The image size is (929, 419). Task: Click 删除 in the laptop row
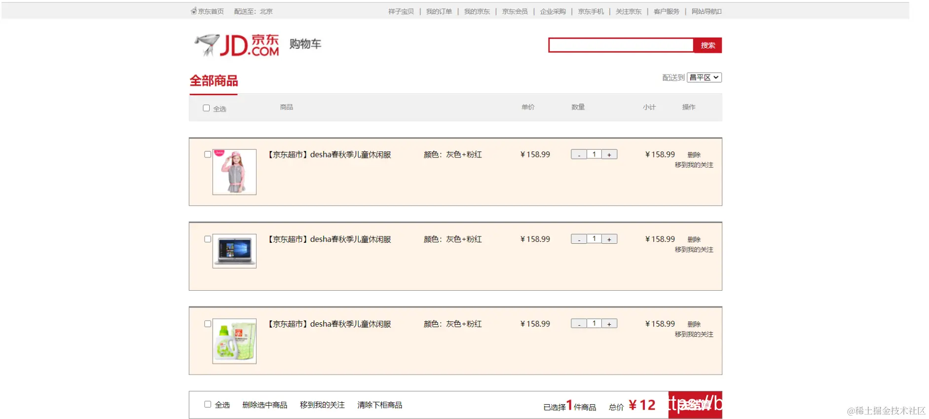pos(694,239)
